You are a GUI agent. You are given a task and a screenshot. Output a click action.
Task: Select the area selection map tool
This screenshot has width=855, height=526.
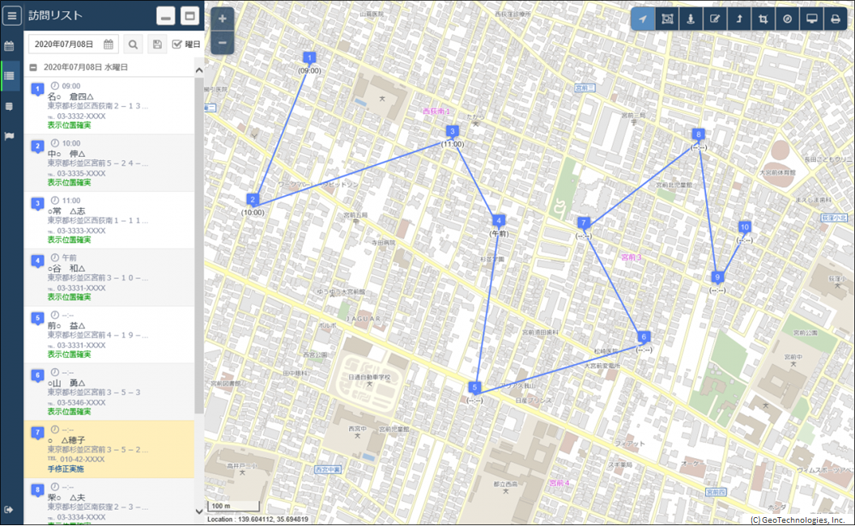(667, 19)
